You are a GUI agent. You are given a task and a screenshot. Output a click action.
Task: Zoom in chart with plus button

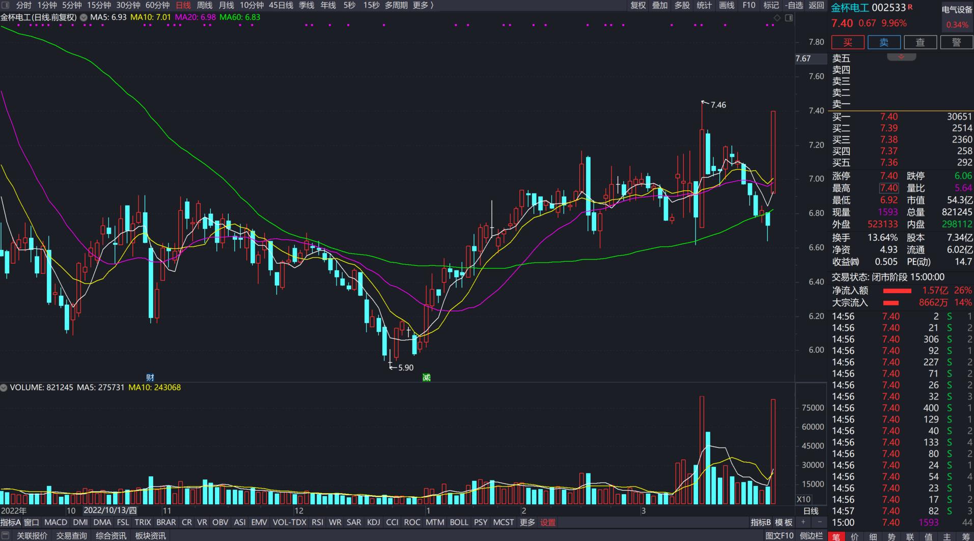pos(803,522)
